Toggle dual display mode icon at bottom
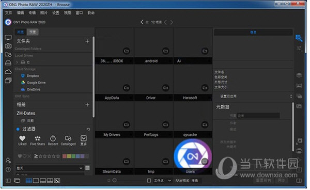The height and width of the screenshot is (190, 310). coord(17,181)
